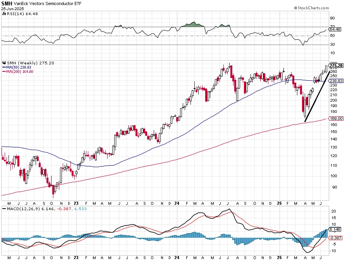Click the -0.387 MACD histogram value label
The image size is (345, 261).
pos(336,238)
